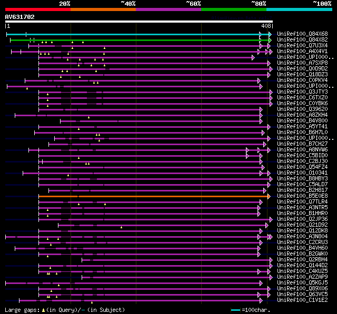Click the red 20% identity color segment
This screenshot has height=314, width=337.
click(38, 9)
